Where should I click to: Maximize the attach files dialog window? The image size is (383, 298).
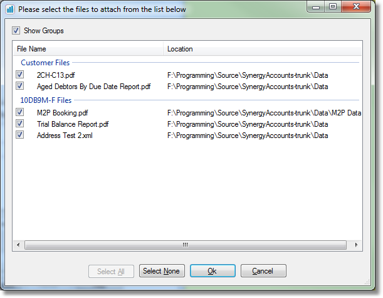(333, 7)
